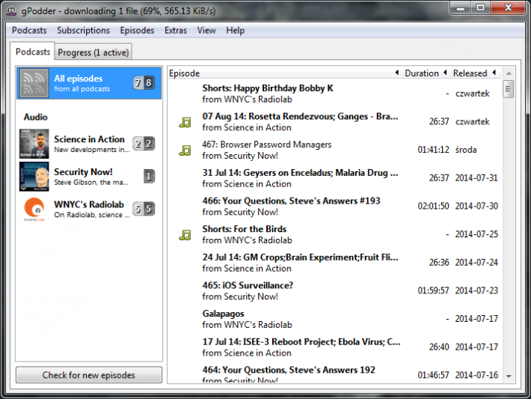Open the Episodes menu
The height and width of the screenshot is (399, 531).
click(x=137, y=31)
